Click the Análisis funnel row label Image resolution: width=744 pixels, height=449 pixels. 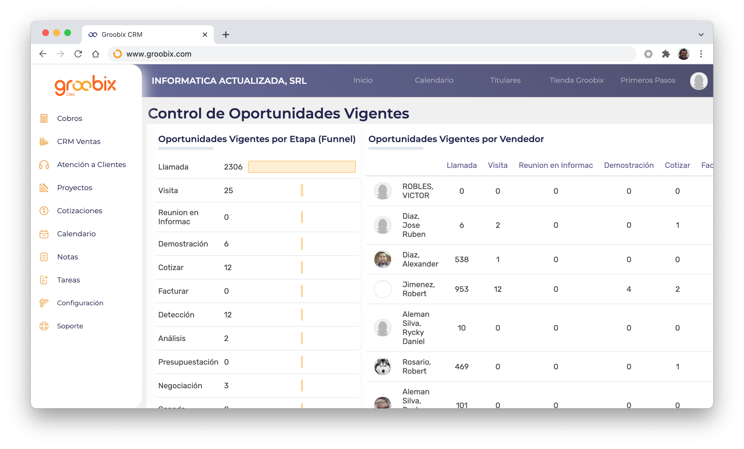tap(172, 338)
